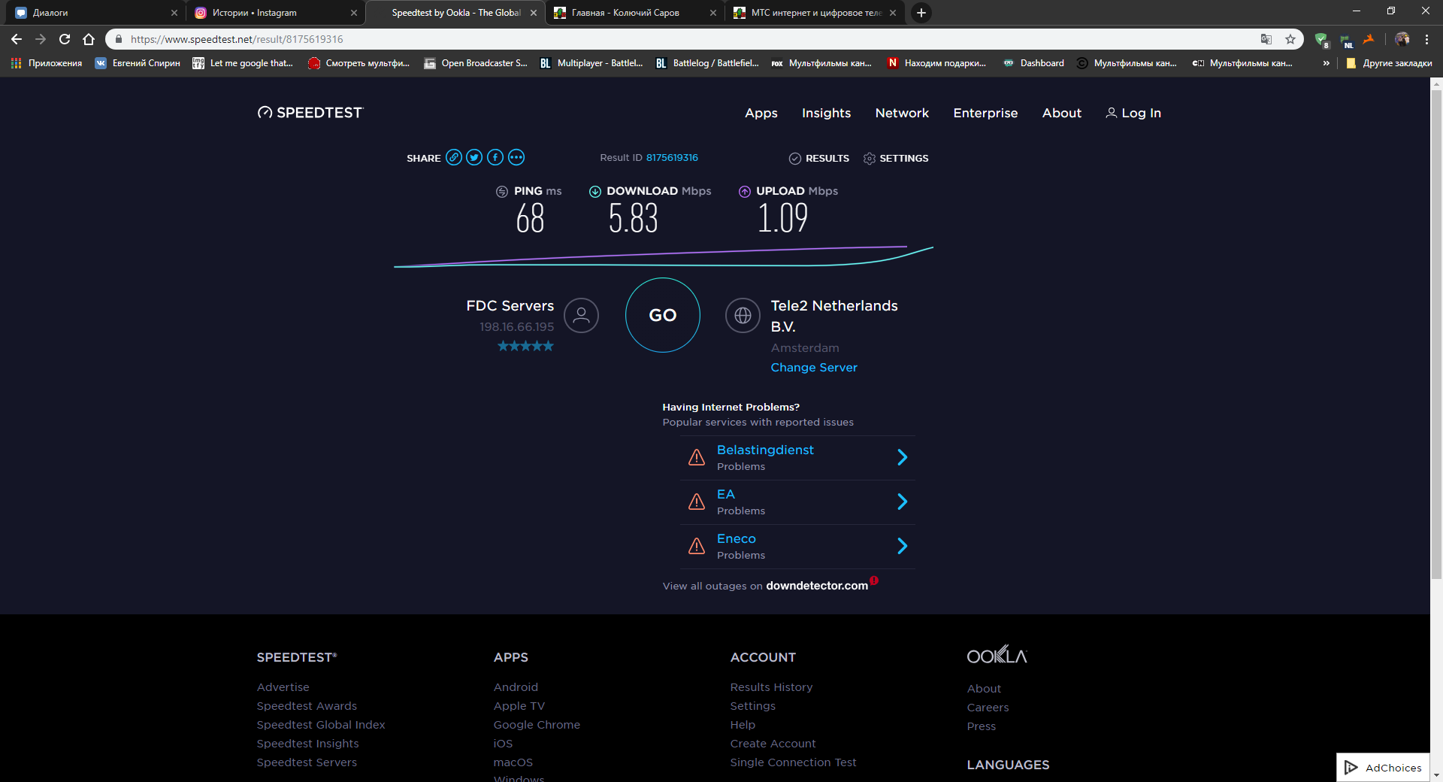1443x782 pixels.
Task: Click the Settings gear icon
Action: (870, 159)
